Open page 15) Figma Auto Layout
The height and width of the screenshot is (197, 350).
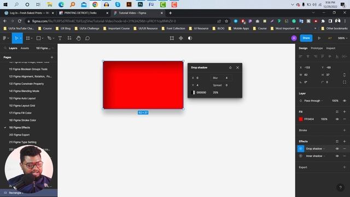22,99
